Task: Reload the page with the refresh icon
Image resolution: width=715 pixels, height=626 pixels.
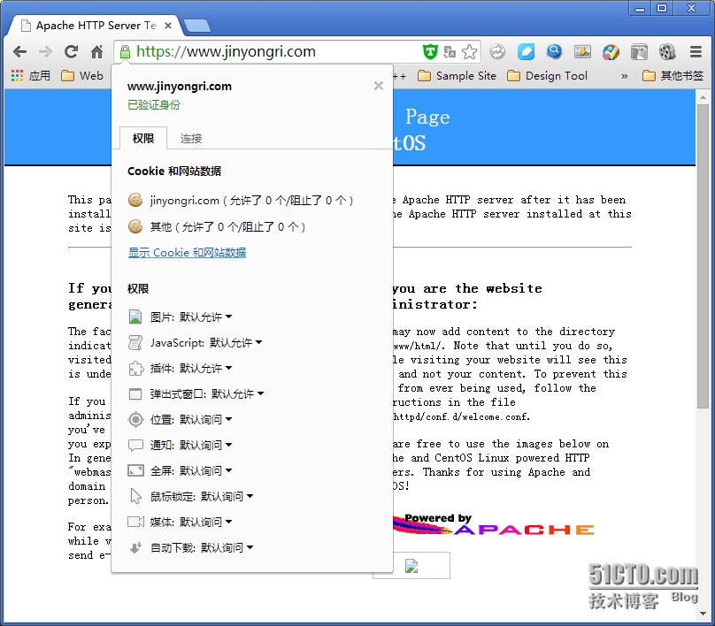Action: point(71,52)
